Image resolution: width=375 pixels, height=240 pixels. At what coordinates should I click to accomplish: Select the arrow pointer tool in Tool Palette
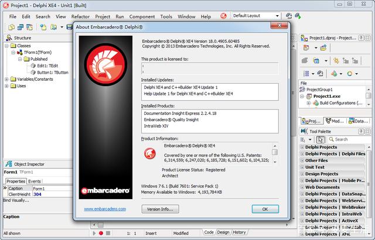pos(321,139)
